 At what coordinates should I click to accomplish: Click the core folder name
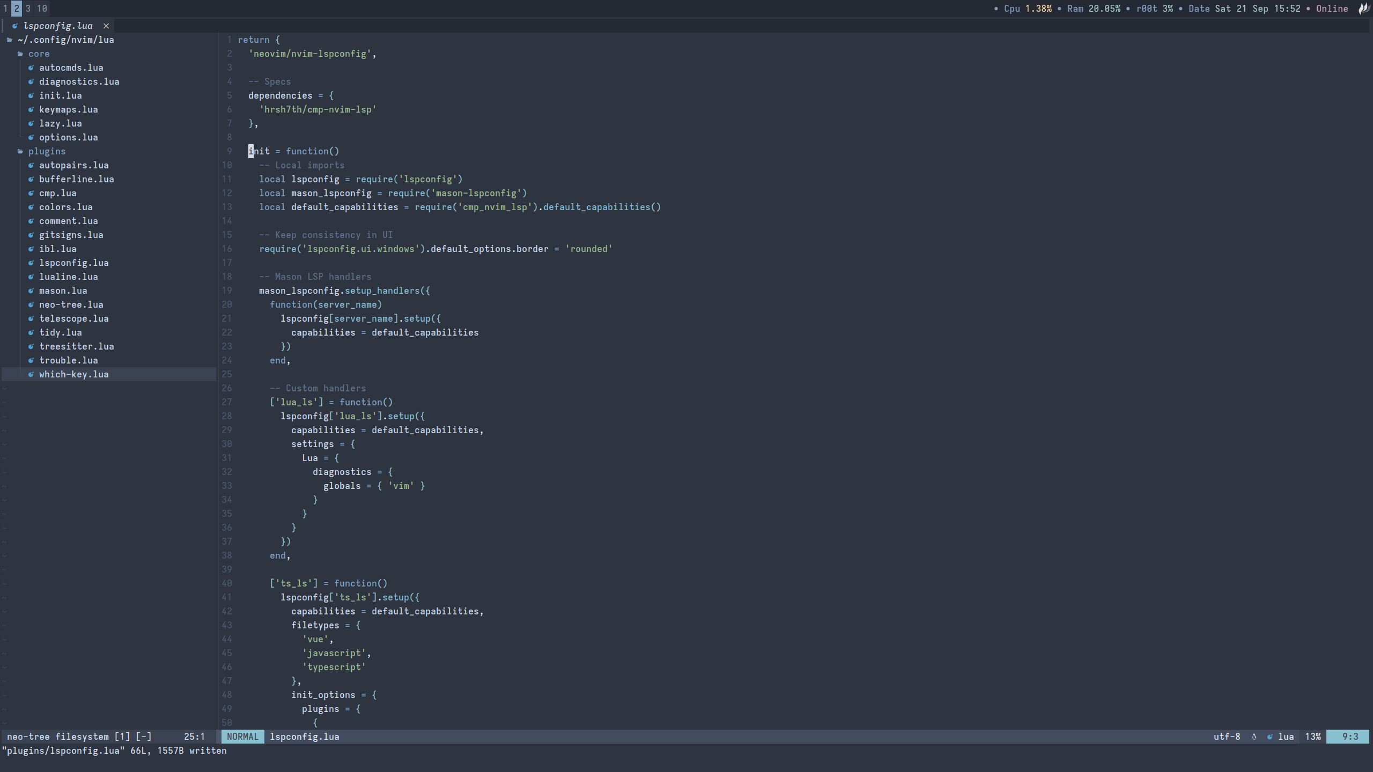coord(39,54)
